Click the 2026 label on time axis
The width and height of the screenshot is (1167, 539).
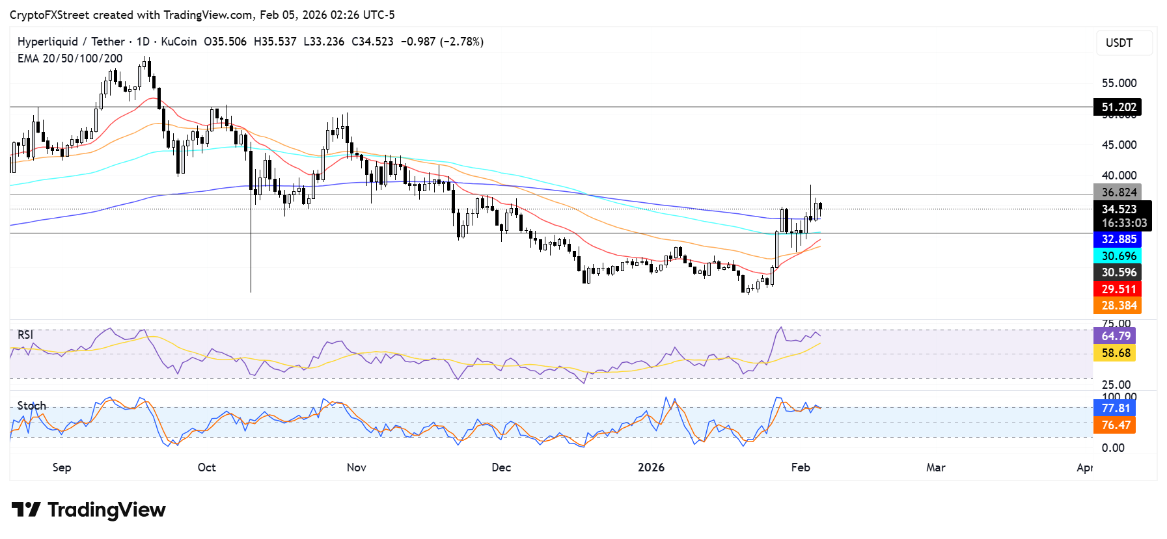tap(651, 467)
